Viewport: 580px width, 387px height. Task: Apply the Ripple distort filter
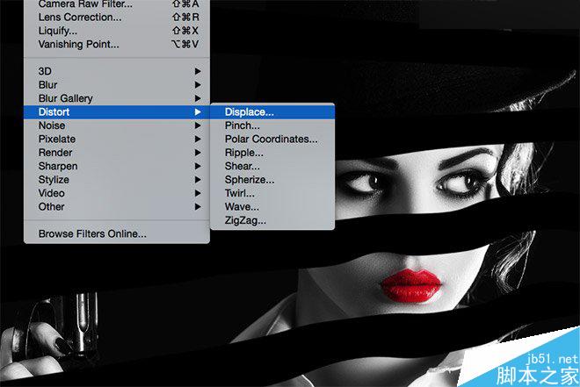click(x=272, y=153)
